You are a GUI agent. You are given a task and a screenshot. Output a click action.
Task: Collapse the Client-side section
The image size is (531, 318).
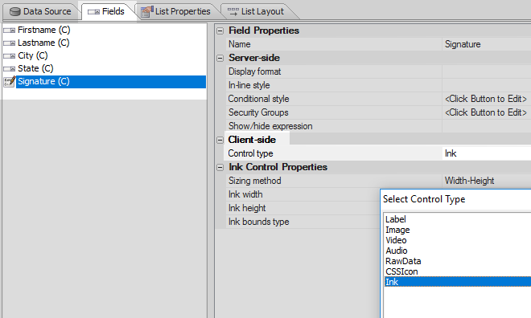click(x=220, y=140)
